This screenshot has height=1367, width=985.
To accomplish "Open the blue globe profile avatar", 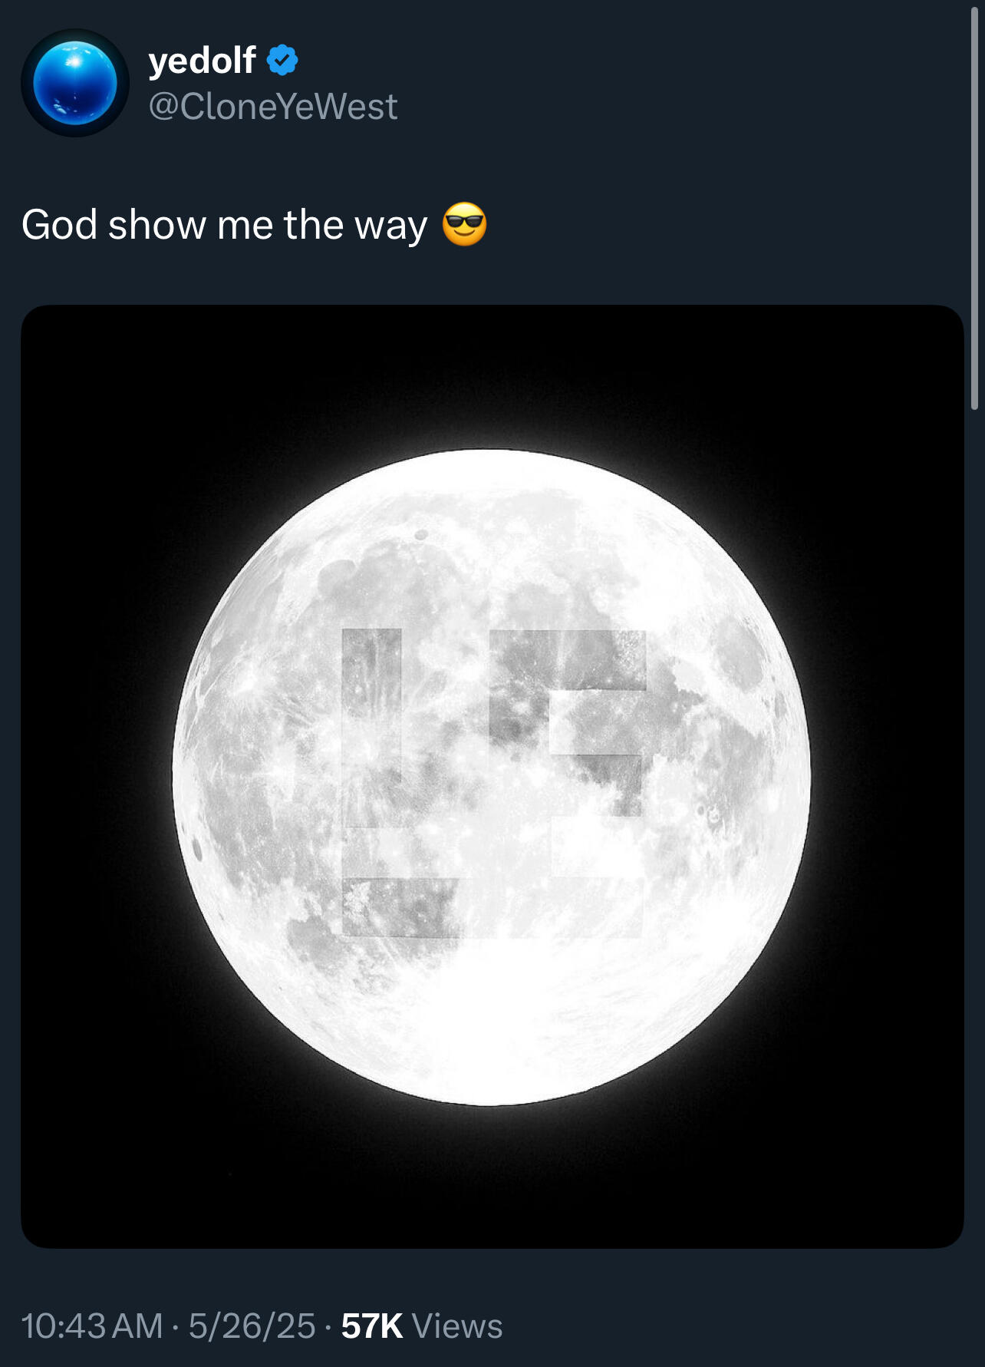I will click(75, 83).
